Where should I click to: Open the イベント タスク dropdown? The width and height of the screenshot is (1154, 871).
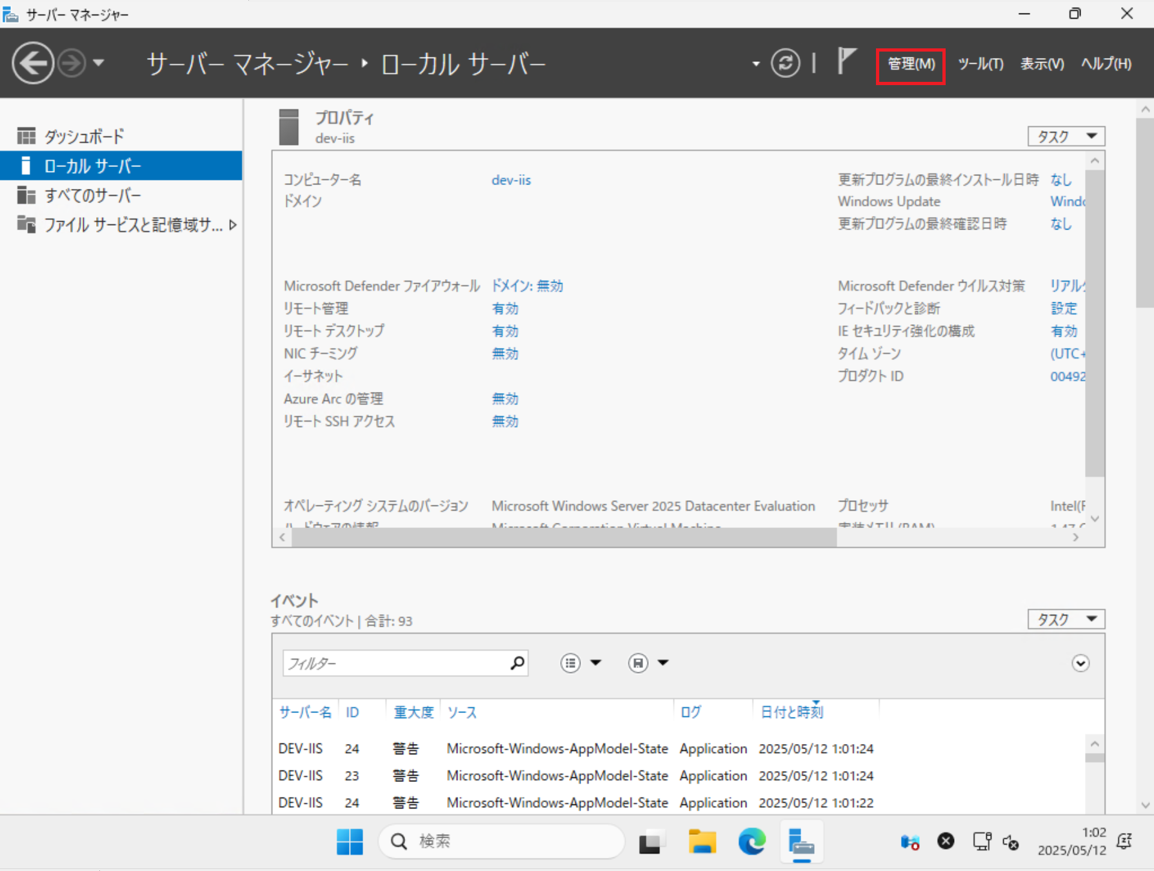1066,619
